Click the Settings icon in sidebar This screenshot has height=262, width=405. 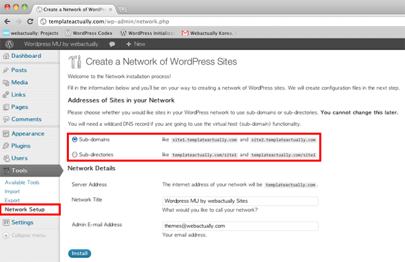point(6,222)
